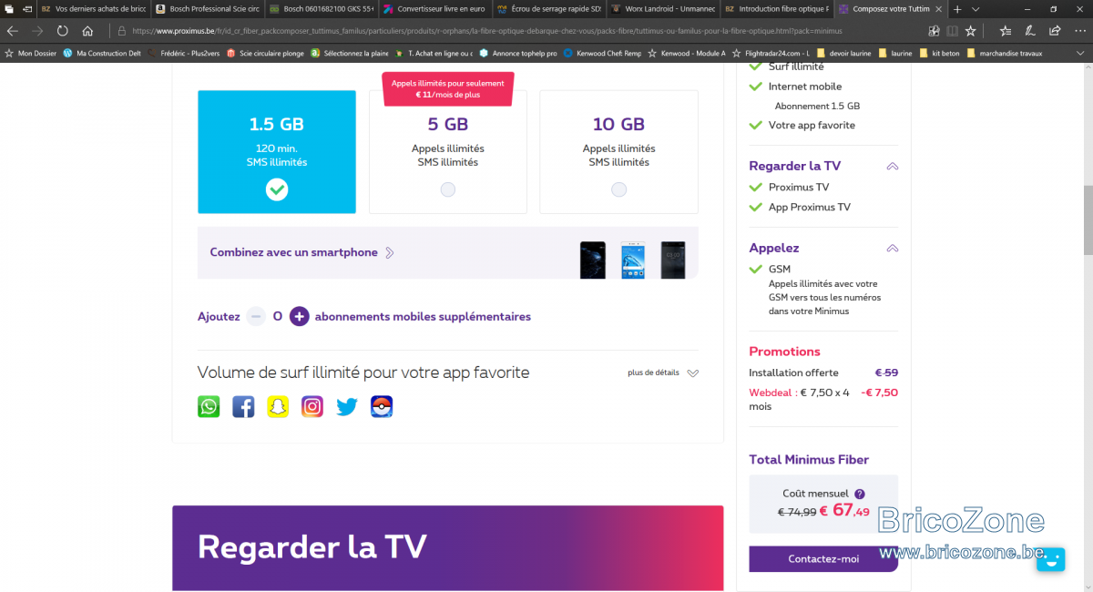Switch to the Convertisseur livre en euro tab
Viewport: 1093px width, 592px height.
point(435,8)
